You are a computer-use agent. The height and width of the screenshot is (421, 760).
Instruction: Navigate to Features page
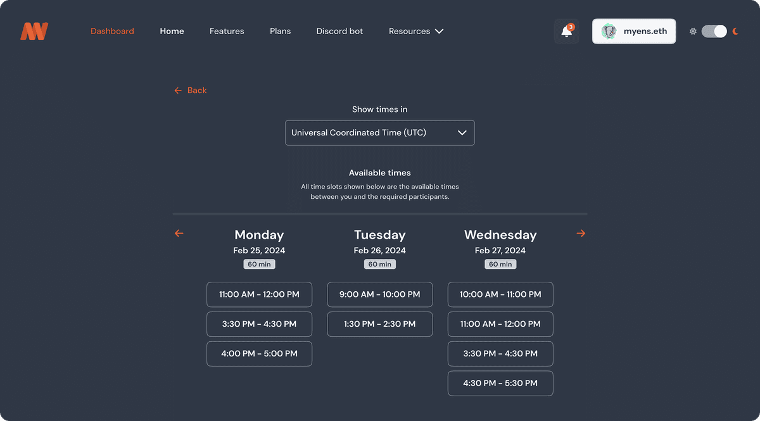tap(227, 31)
